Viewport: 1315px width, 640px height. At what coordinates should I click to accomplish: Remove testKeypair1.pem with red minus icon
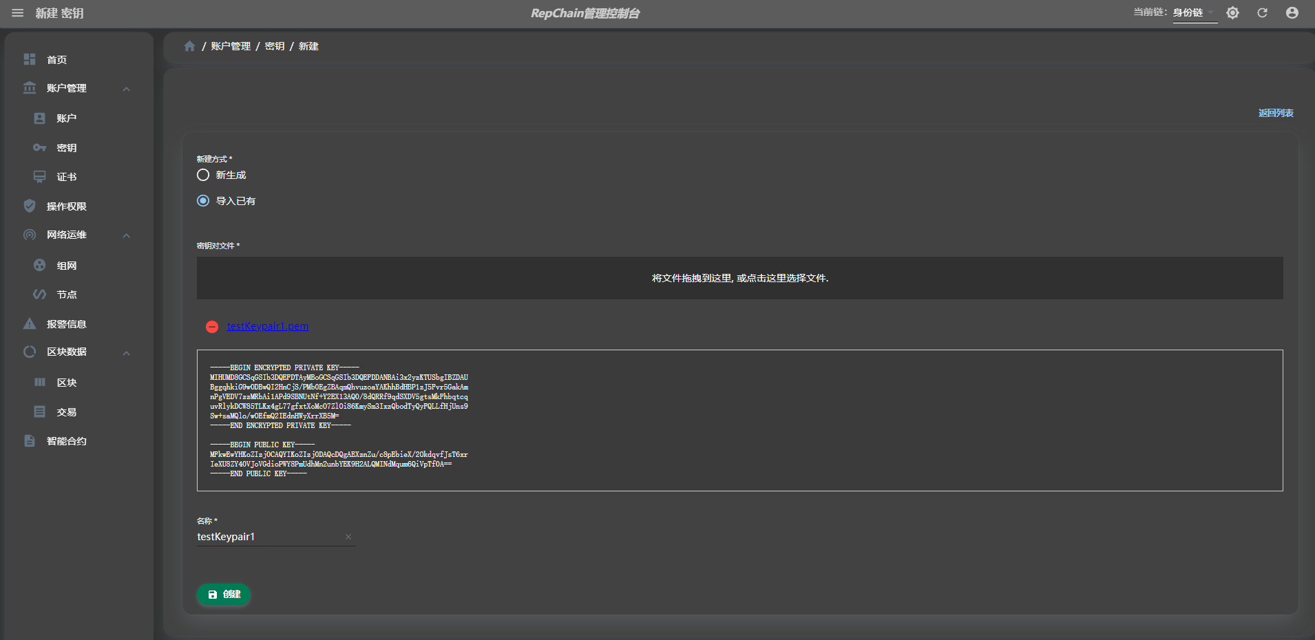coord(212,326)
